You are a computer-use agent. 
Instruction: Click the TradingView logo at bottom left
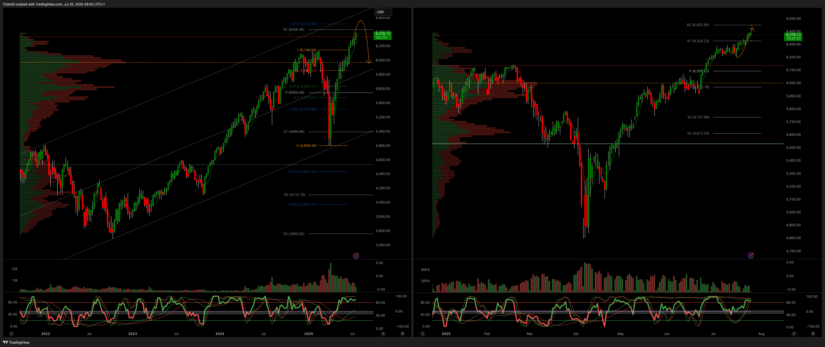16,342
